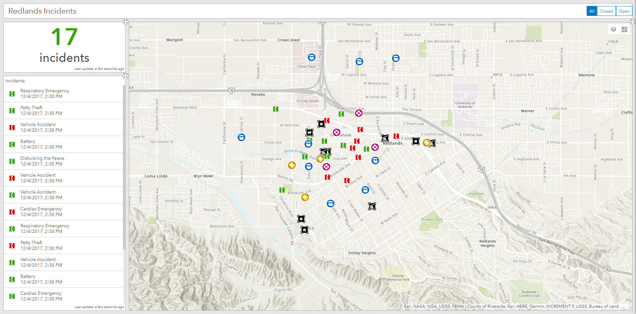Select the pink incident marker near E Colton Ave

click(x=359, y=113)
